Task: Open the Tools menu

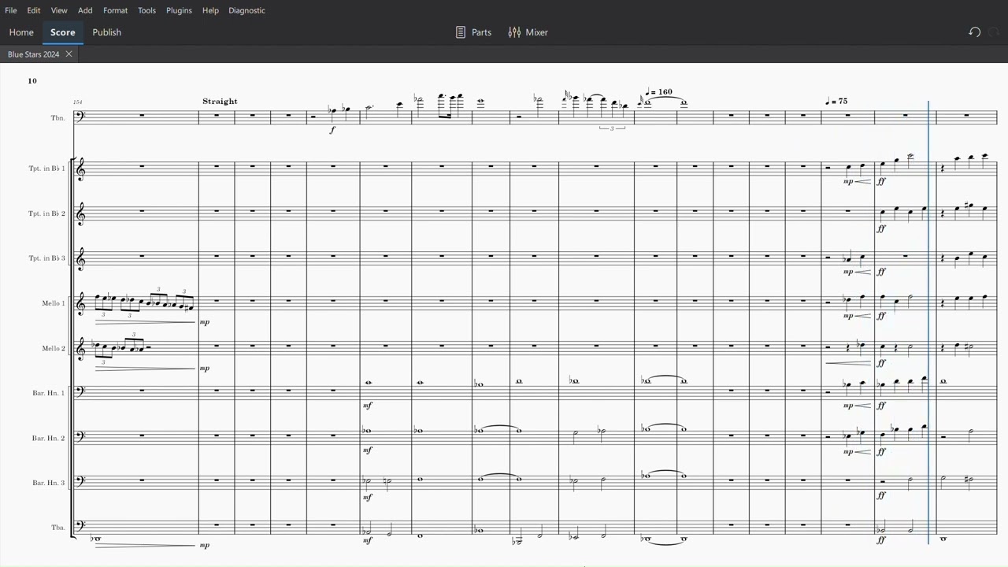Action: [x=146, y=10]
